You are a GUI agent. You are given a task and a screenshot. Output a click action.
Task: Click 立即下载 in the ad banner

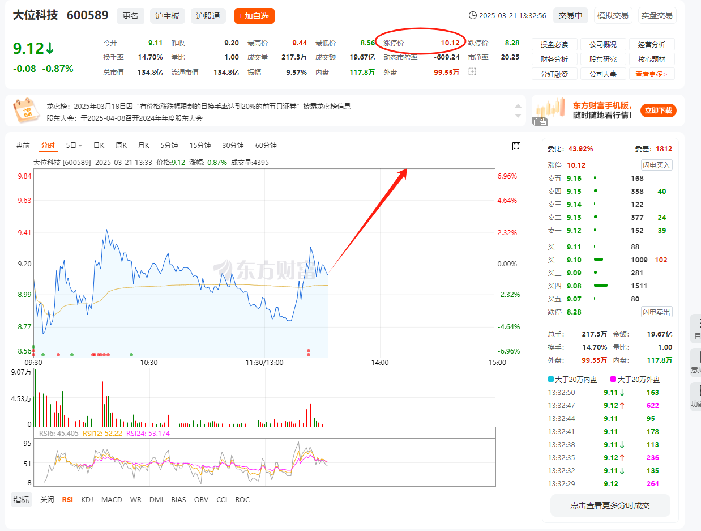click(659, 111)
